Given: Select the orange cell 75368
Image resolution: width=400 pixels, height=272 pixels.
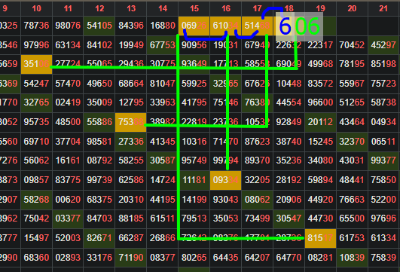Looking at the screenshot, I should (x=130, y=122).
